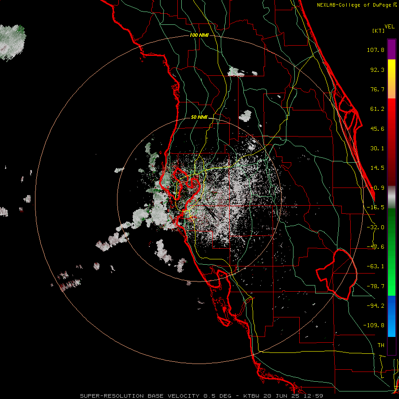This screenshot has height=399, width=399.
Task: Select the -109.8 scale value
Action: coord(374,325)
